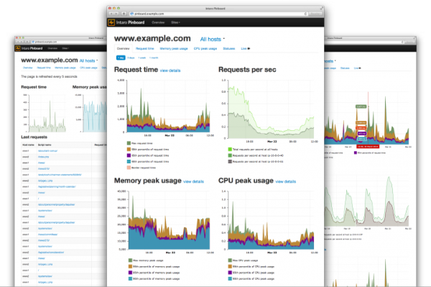The image size is (431, 287).
Task: Switch to the Memory peak usage tab
Action: pos(174,48)
